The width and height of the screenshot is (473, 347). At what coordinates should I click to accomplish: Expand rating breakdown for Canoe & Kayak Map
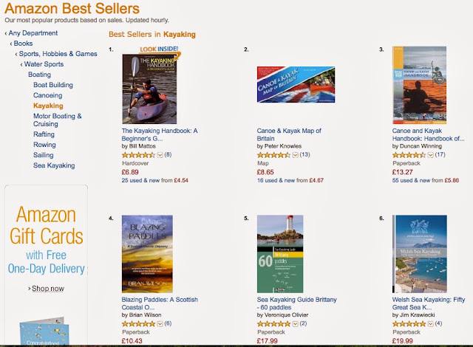tap(296, 155)
